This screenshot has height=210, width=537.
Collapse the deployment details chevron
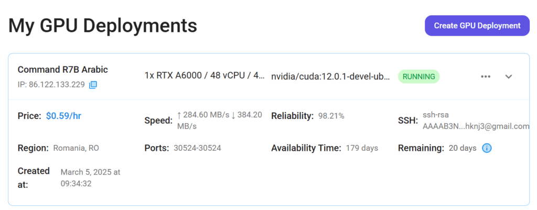pos(509,76)
